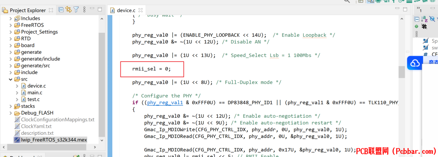Click the blue cloud drive icon
438x157 pixels.
click(415, 64)
